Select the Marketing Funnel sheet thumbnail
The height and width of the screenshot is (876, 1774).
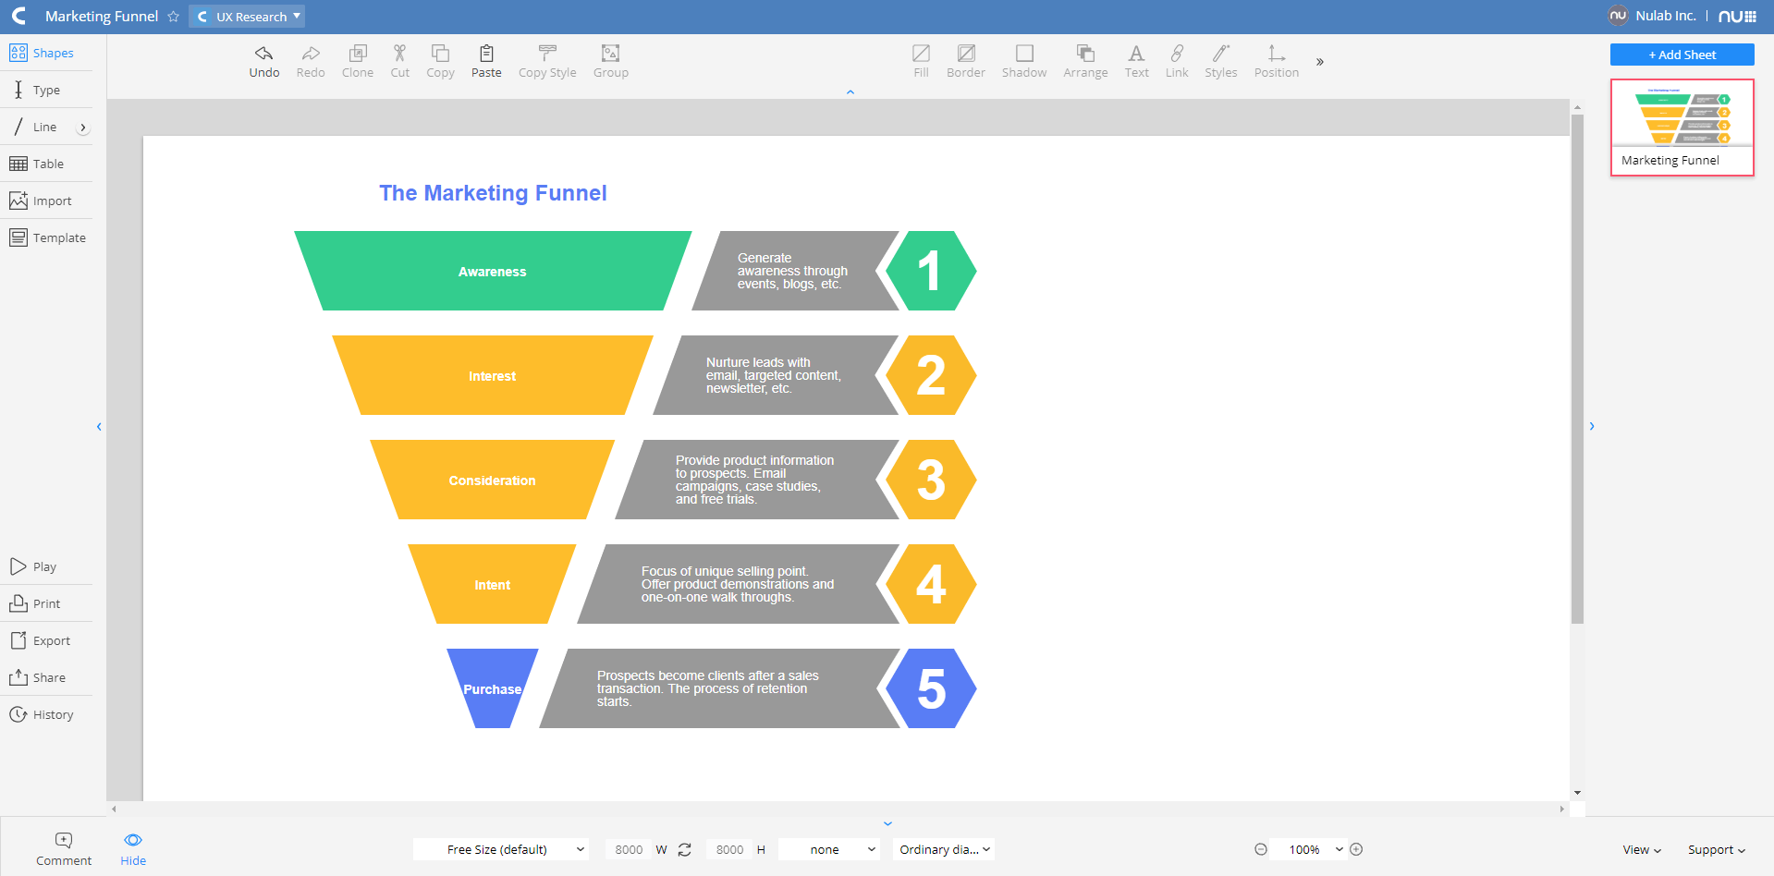coord(1682,127)
